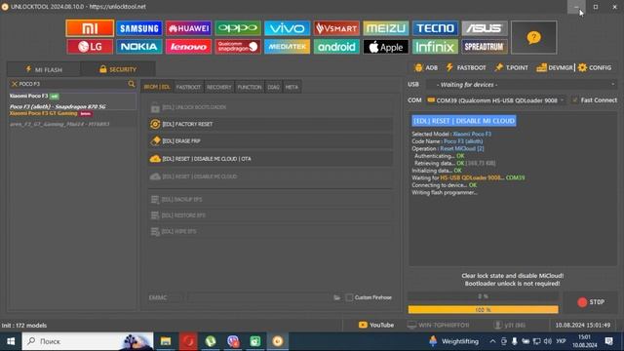Image resolution: width=624 pixels, height=351 pixels.
Task: Browse for firehose file folder icon
Action: pos(336,297)
